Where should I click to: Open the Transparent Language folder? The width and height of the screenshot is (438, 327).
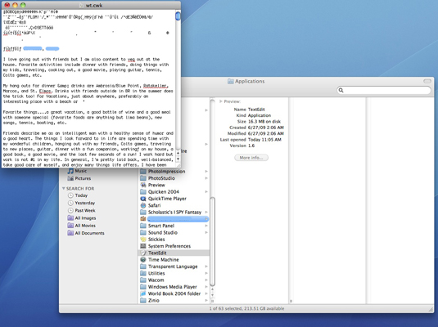pyautogui.click(x=173, y=267)
